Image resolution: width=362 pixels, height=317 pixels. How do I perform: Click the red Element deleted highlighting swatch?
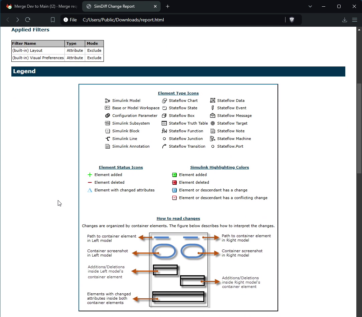click(x=174, y=182)
